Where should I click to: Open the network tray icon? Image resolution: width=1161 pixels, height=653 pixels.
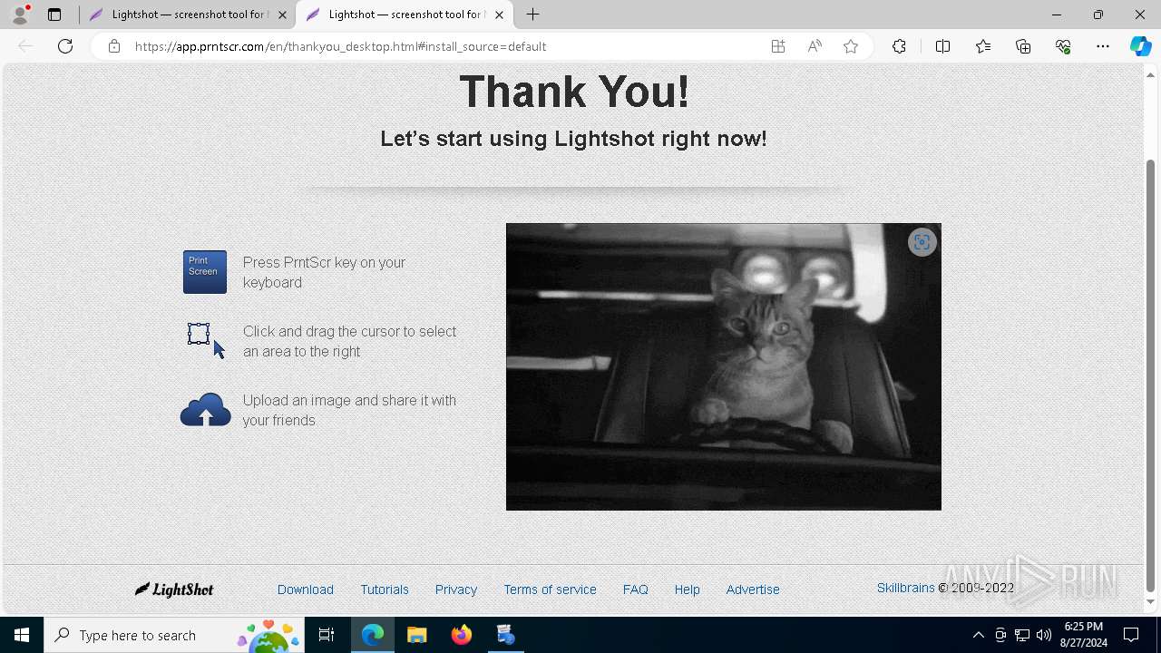pyautogui.click(x=1022, y=635)
